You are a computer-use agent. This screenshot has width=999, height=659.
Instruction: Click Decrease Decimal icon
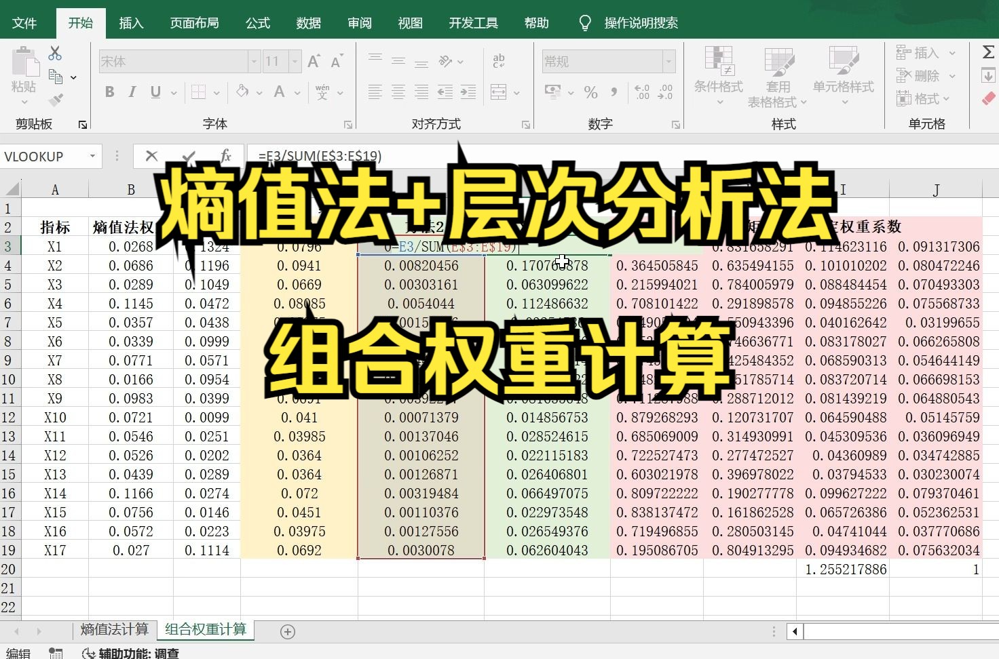[x=666, y=92]
